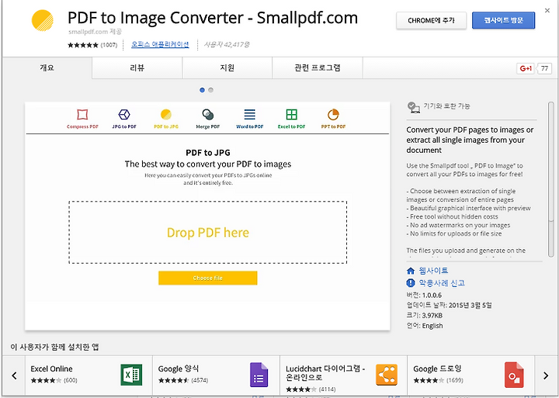Click the device compatibility icon
This screenshot has width=559, height=398.
413,107
